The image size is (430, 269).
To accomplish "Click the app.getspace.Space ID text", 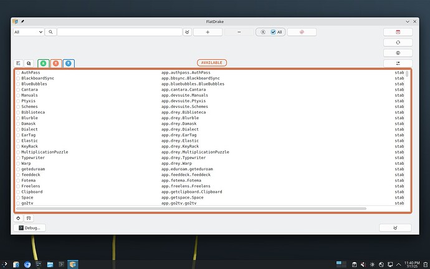I will point(183,198).
